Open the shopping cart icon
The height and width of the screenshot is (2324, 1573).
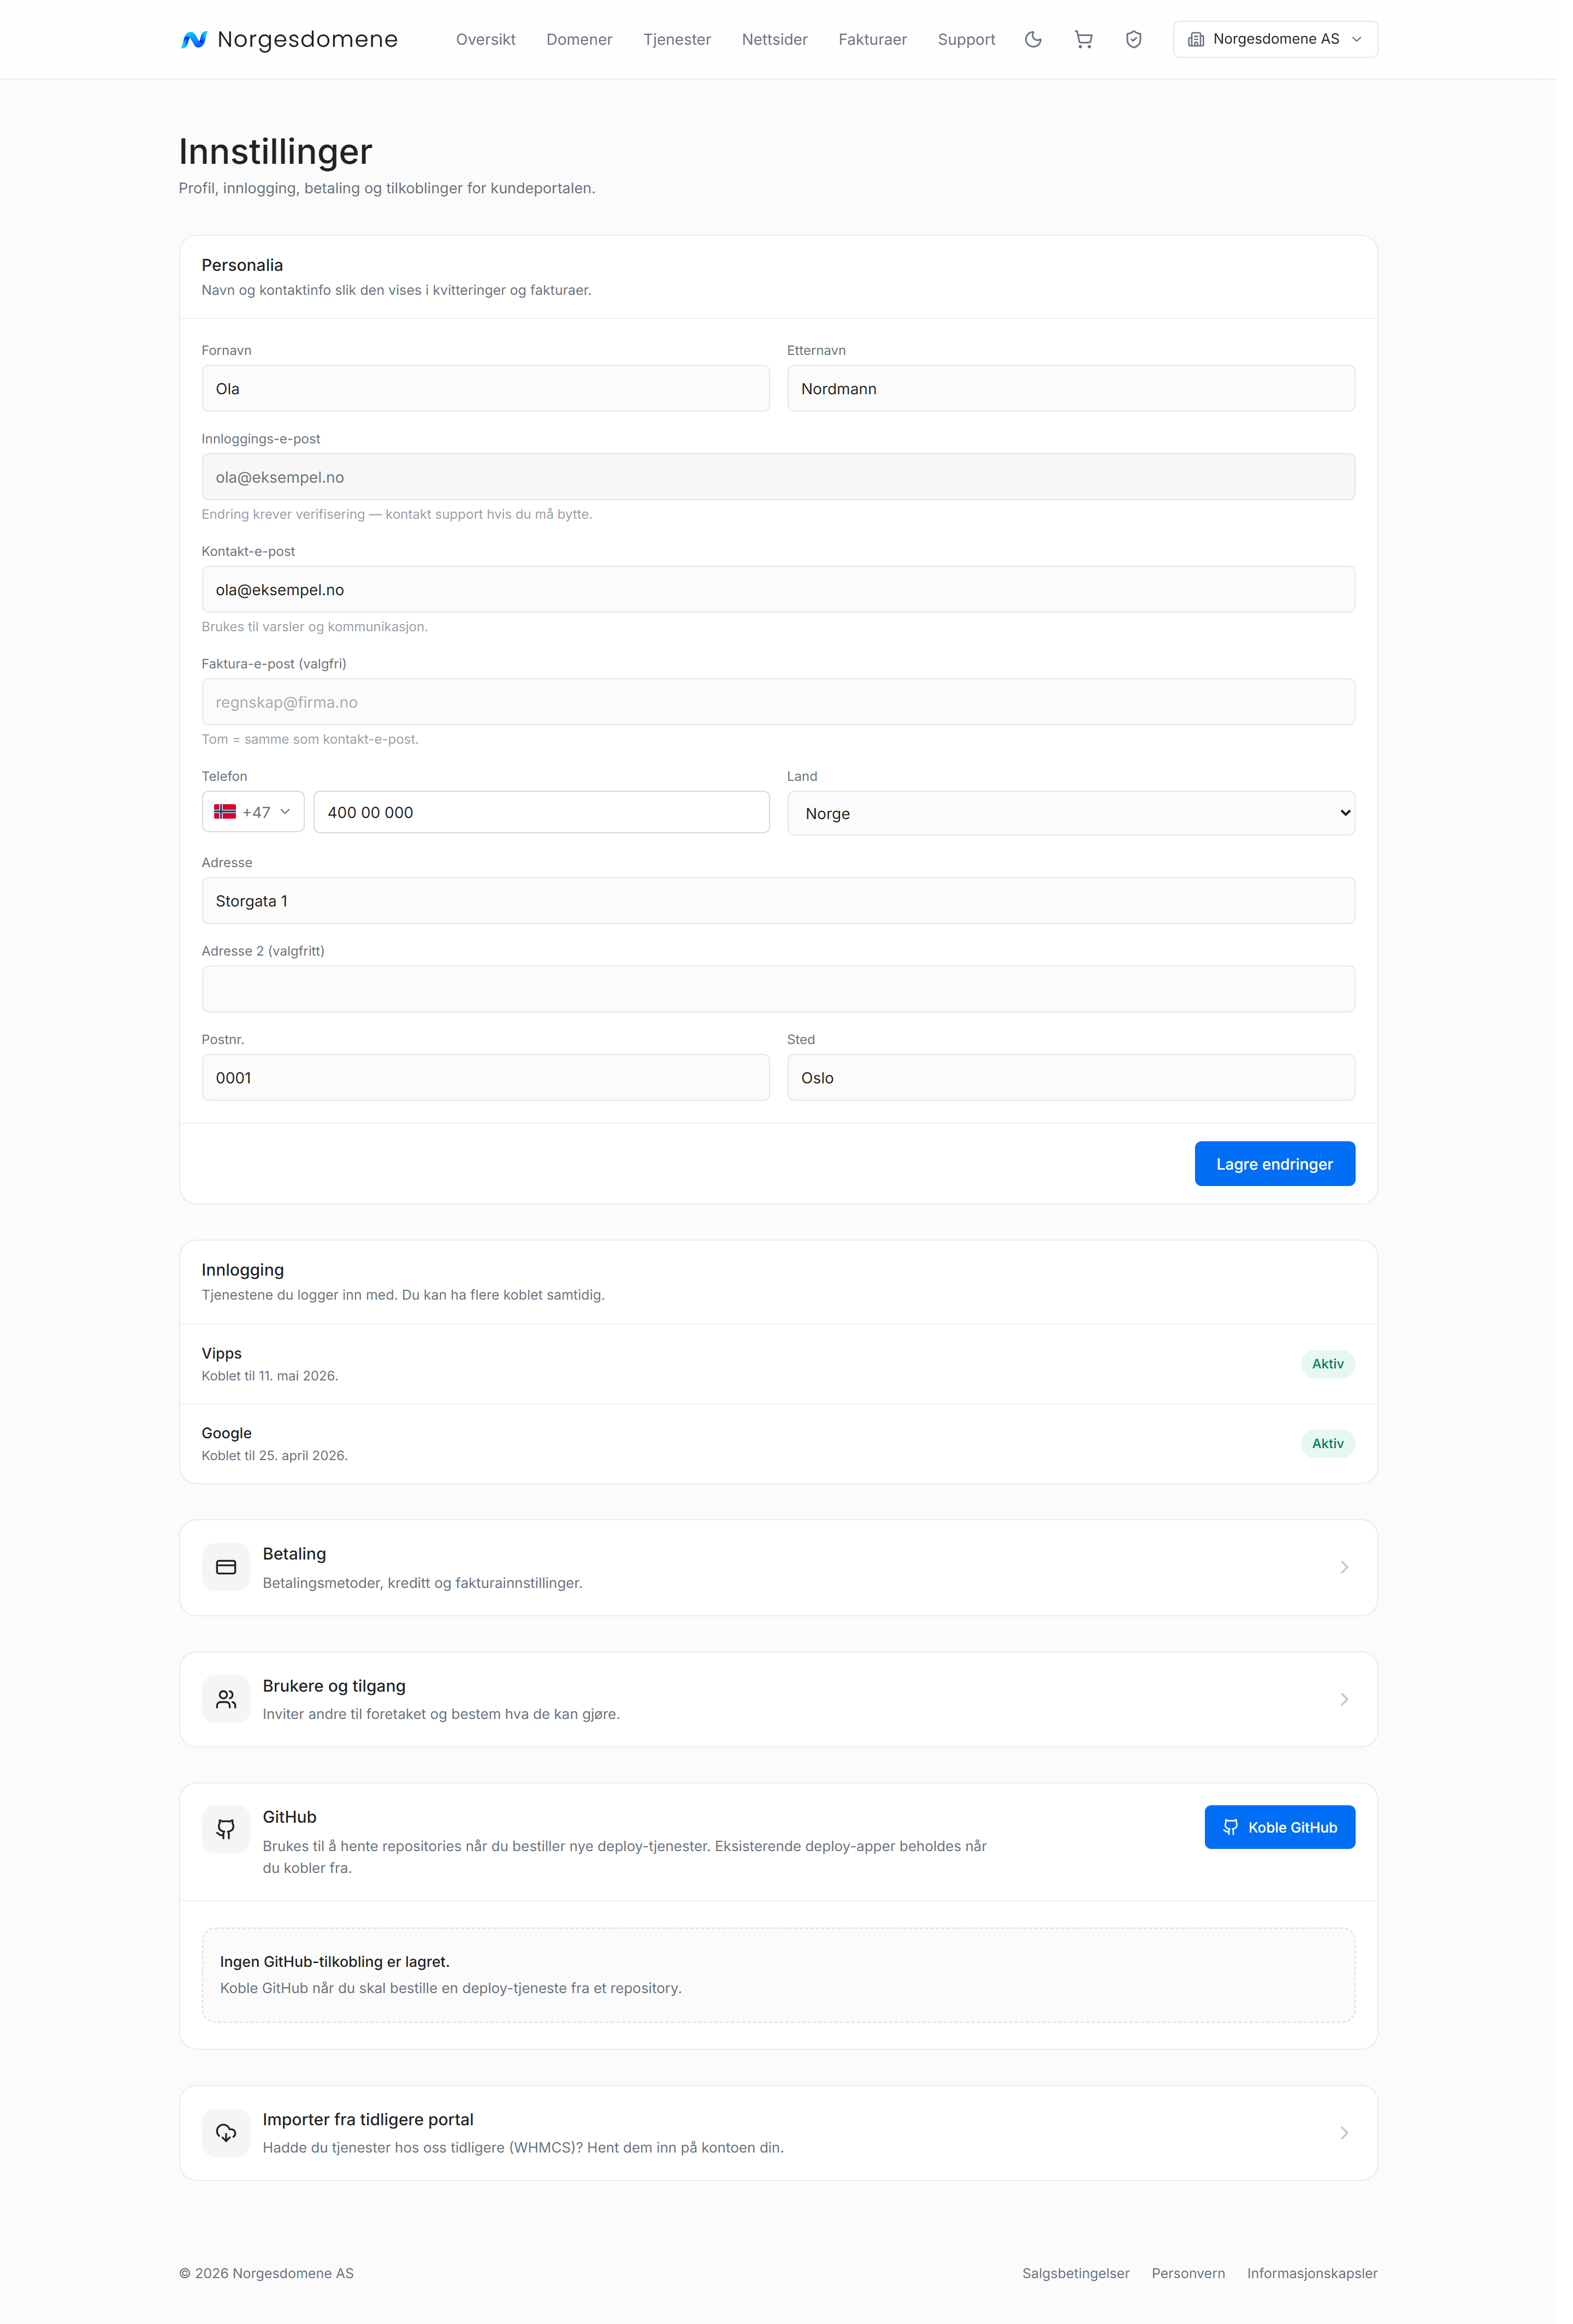pyautogui.click(x=1083, y=39)
